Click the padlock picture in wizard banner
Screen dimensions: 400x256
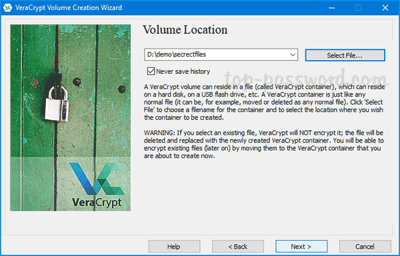coord(57,103)
